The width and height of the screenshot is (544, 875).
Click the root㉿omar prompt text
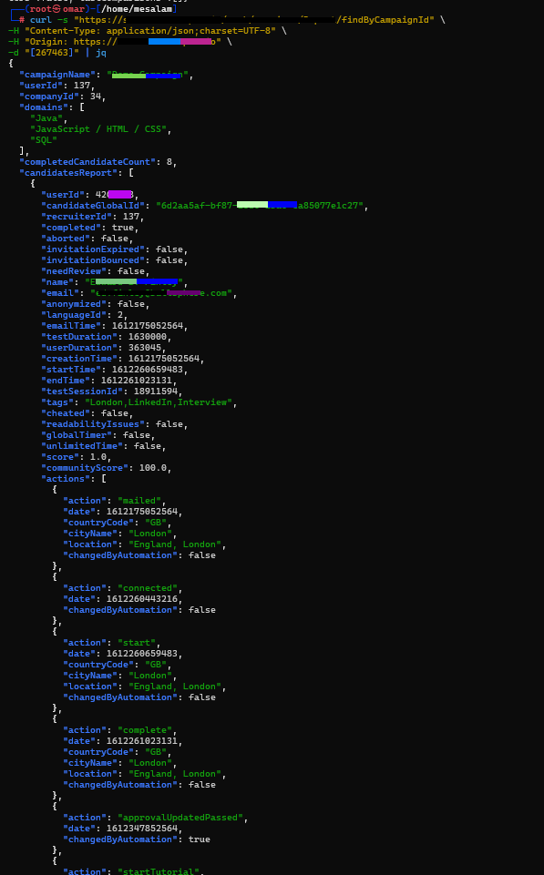click(57, 9)
